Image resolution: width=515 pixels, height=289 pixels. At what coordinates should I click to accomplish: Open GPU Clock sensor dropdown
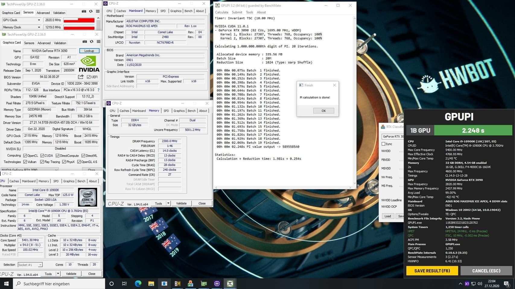click(39, 20)
